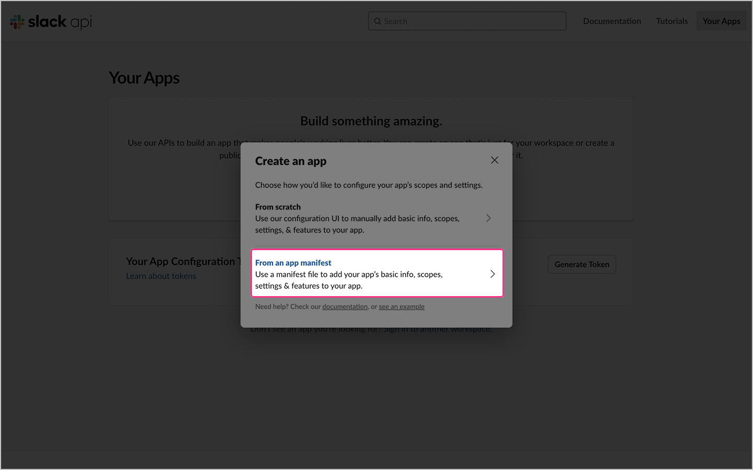Image resolution: width=753 pixels, height=470 pixels.
Task: Switch to the Your Apps nav tab
Action: click(721, 21)
